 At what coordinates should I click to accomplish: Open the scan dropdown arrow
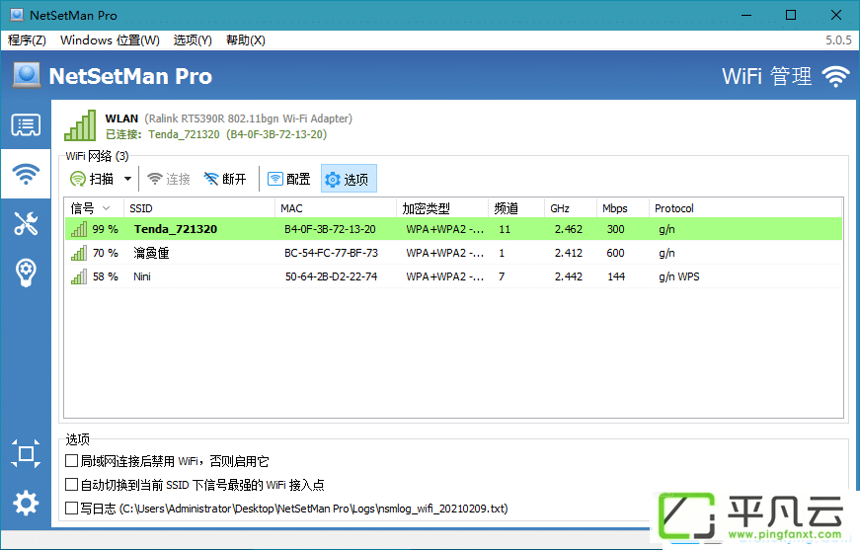[127, 179]
